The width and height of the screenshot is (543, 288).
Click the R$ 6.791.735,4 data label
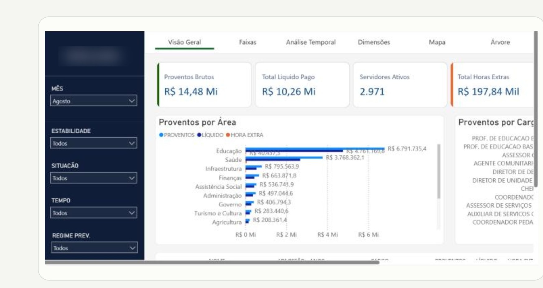tap(407, 149)
